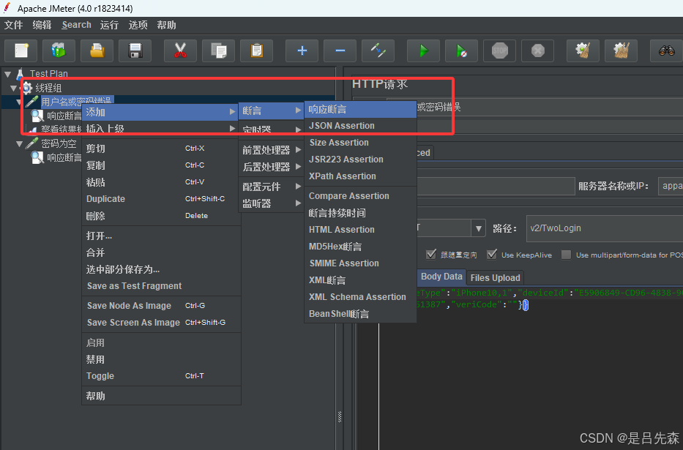683x450 pixels.
Task: Choose 断言持续时间 entry
Action: click(x=360, y=213)
